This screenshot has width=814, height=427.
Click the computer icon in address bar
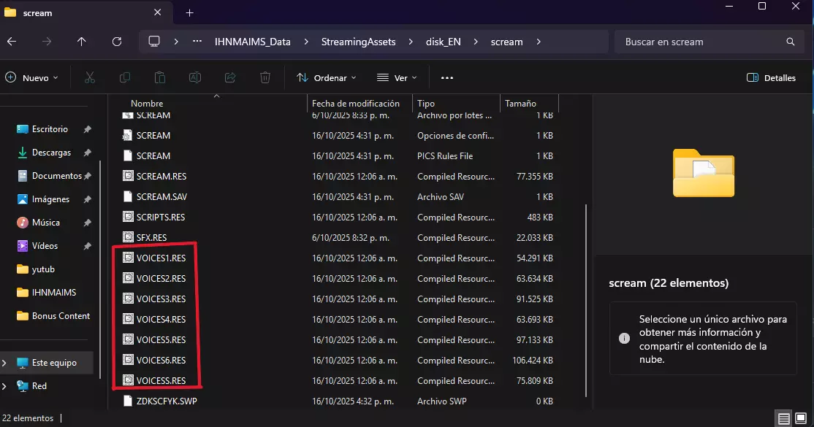(x=154, y=42)
